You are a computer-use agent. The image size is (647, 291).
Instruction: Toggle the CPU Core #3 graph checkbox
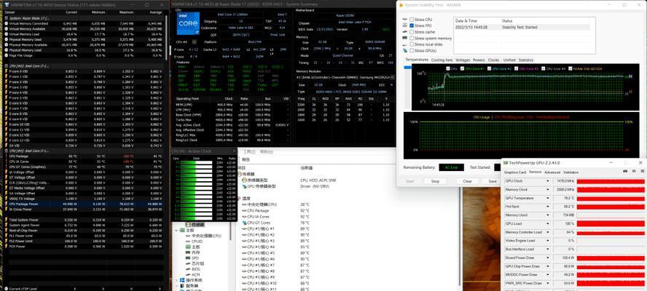[x=516, y=68]
